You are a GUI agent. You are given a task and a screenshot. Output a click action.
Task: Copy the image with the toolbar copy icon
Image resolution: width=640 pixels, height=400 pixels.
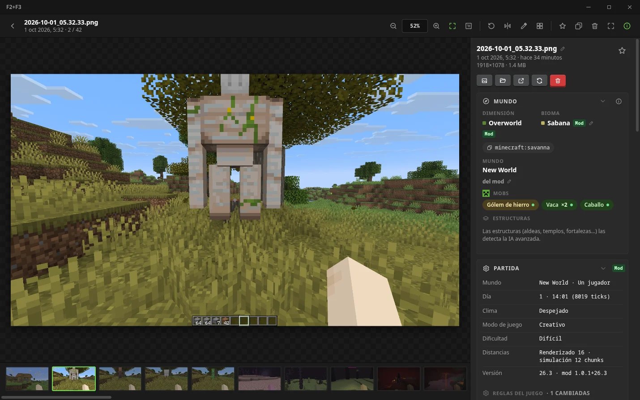(x=579, y=26)
